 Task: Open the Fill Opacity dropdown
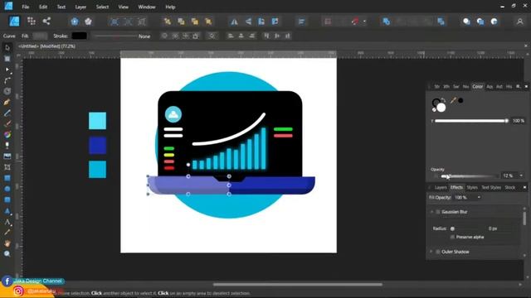point(479,197)
